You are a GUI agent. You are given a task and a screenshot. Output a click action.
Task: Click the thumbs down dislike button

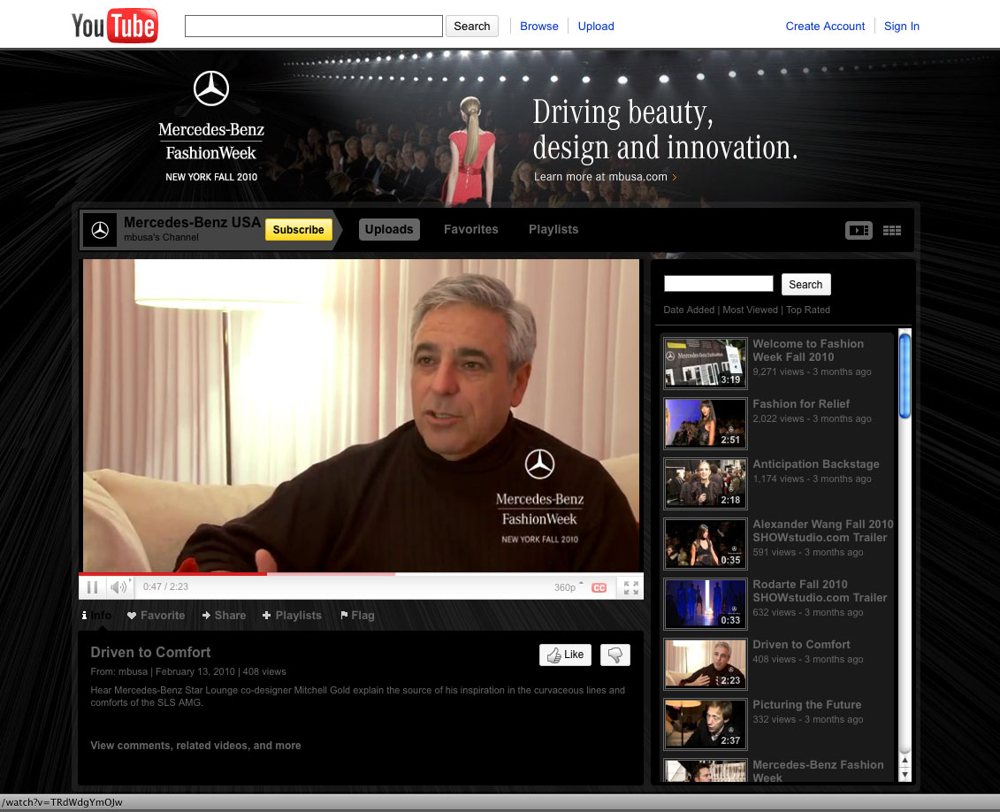[x=615, y=655]
